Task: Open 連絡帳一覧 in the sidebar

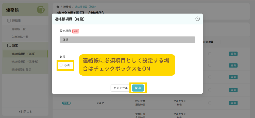Action: pyautogui.click(x=19, y=29)
